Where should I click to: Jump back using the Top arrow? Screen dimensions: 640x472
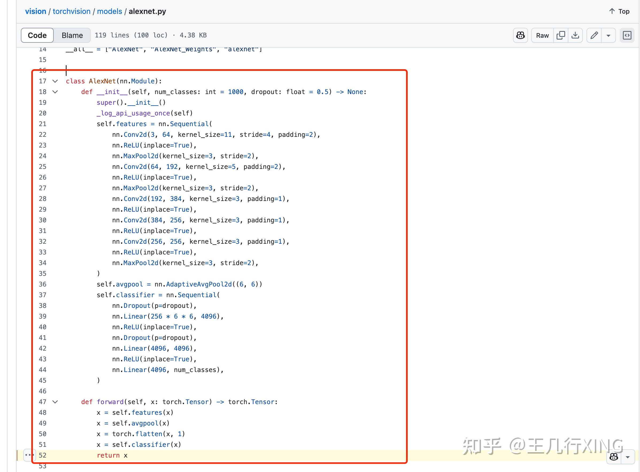pyautogui.click(x=619, y=11)
